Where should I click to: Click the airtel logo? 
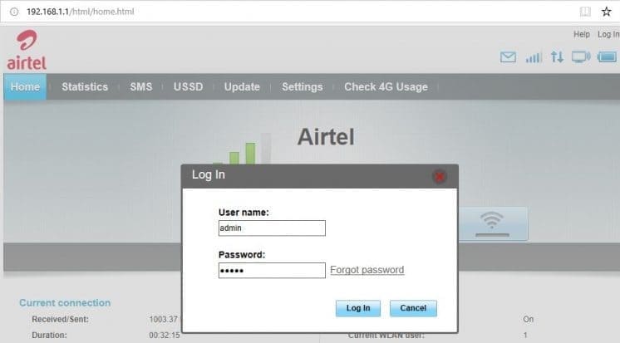pyautogui.click(x=27, y=50)
